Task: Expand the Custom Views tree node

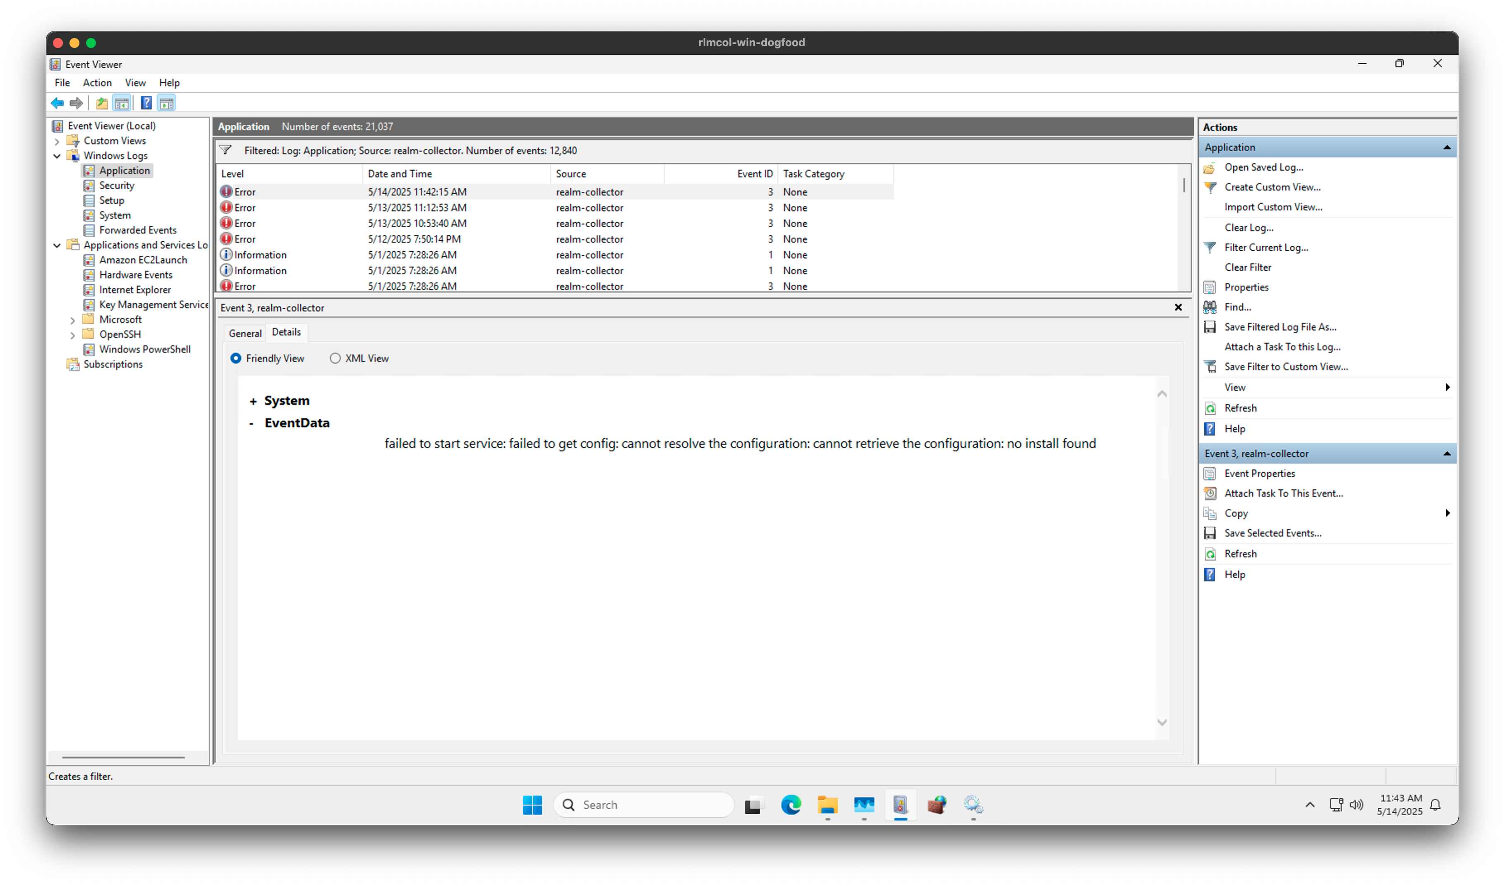Action: point(58,141)
